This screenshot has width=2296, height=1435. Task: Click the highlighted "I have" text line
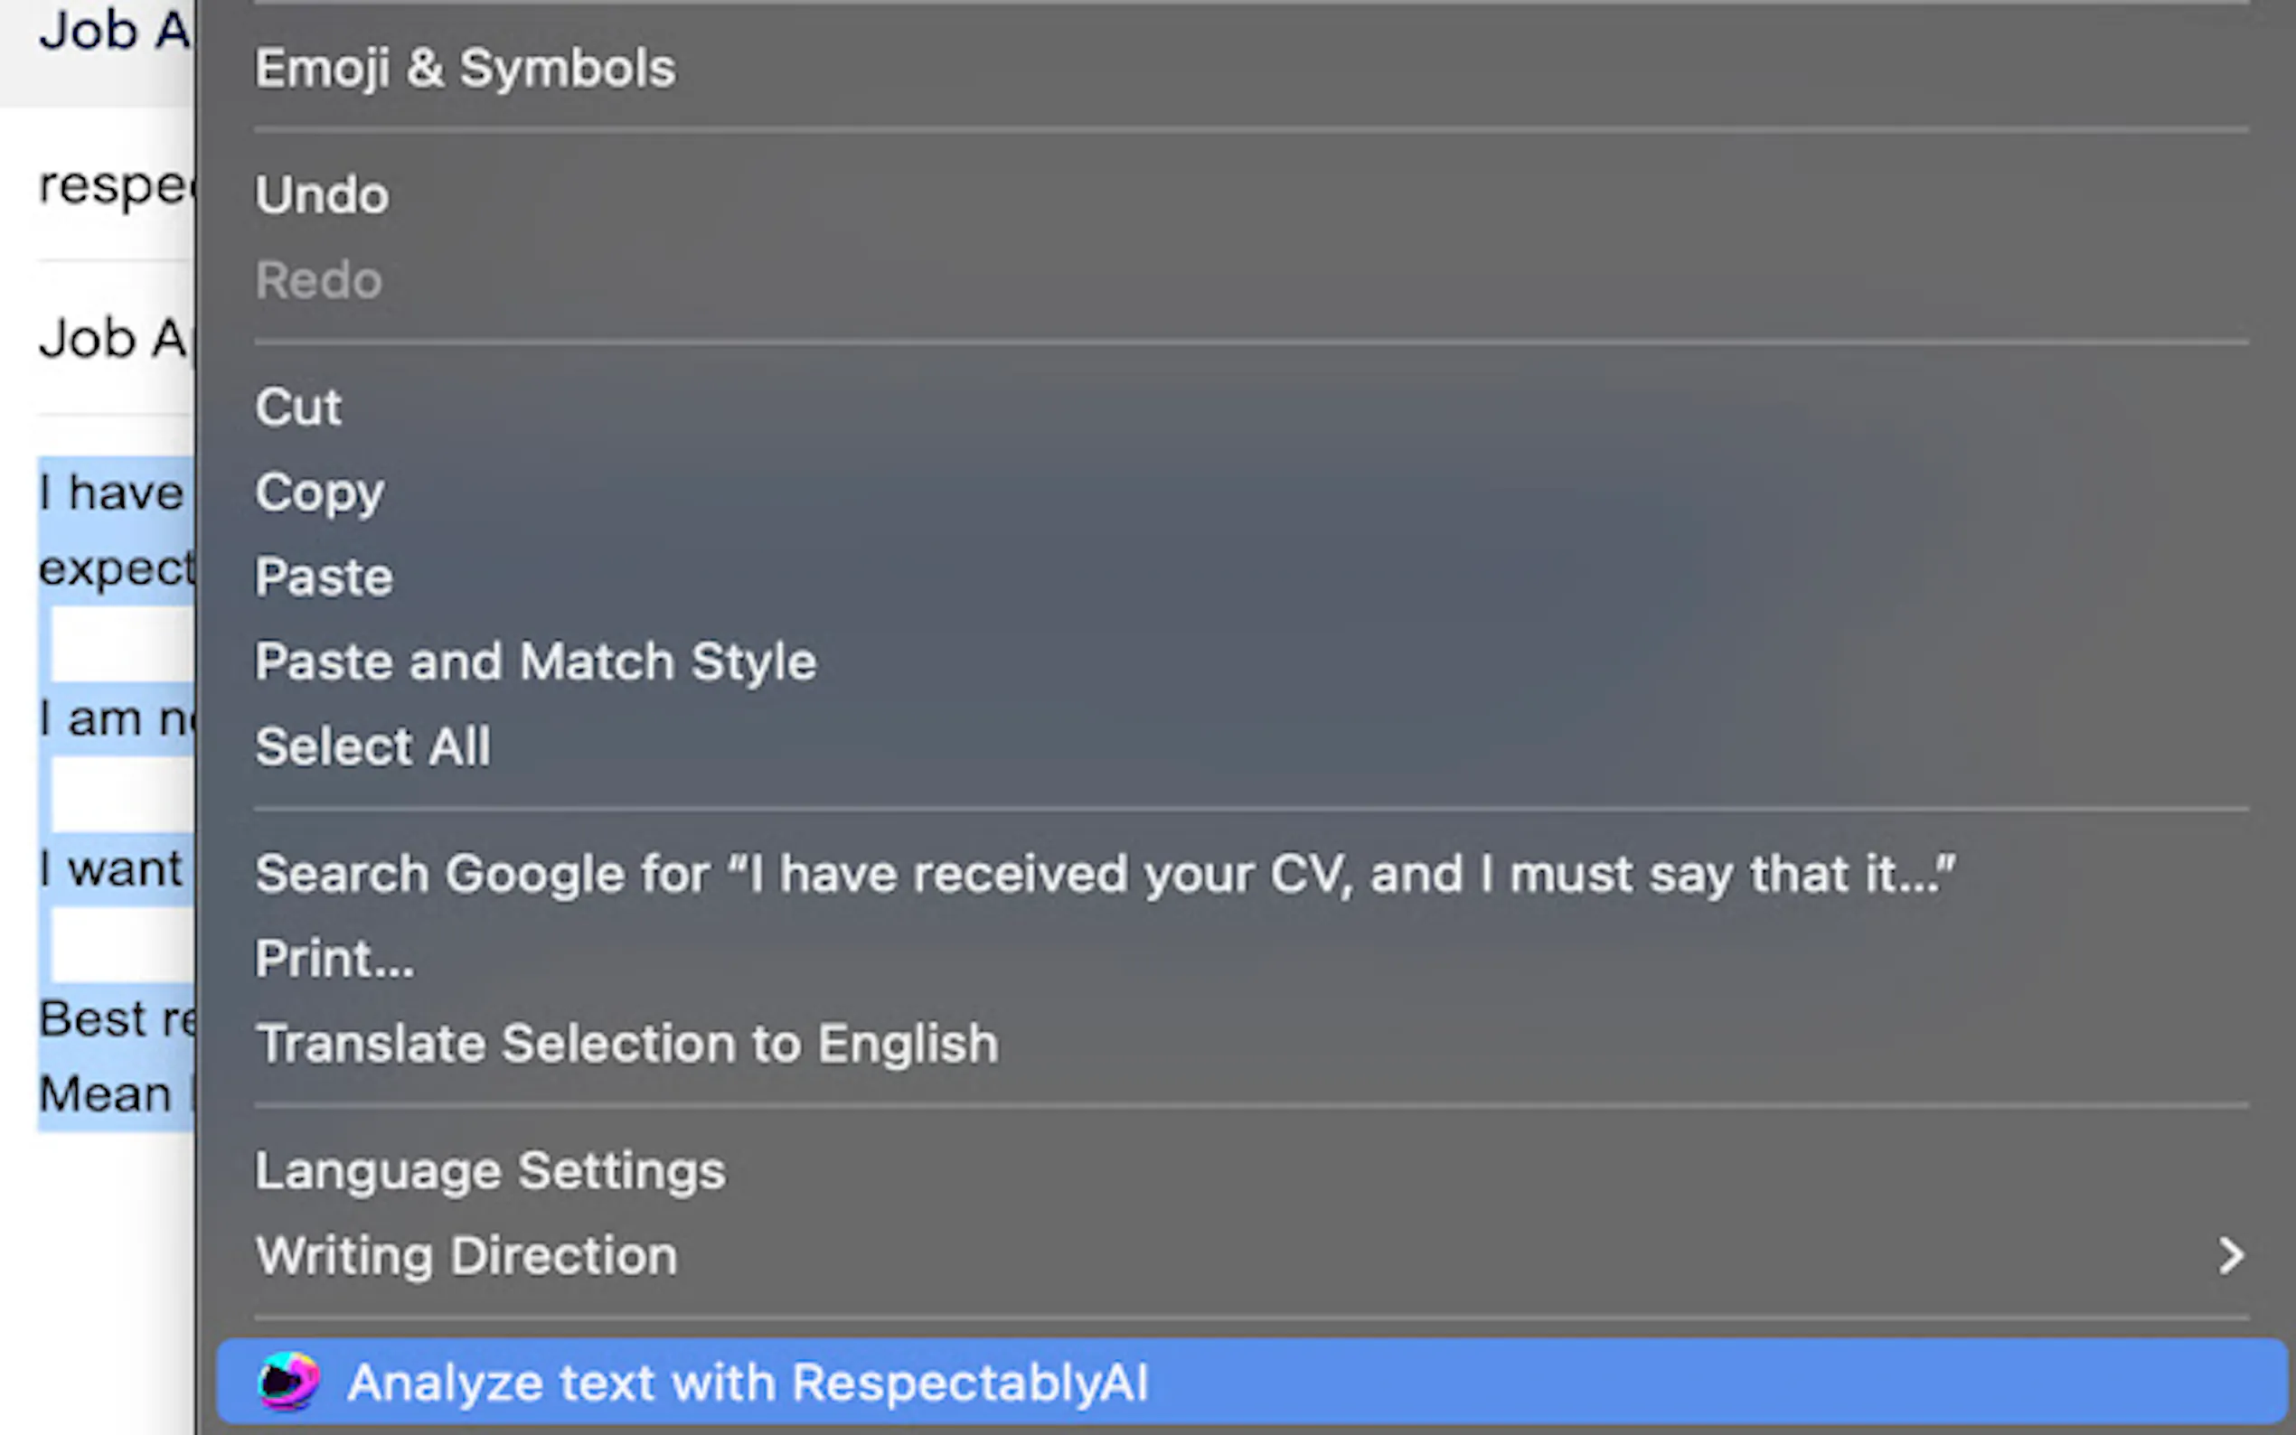tap(112, 493)
